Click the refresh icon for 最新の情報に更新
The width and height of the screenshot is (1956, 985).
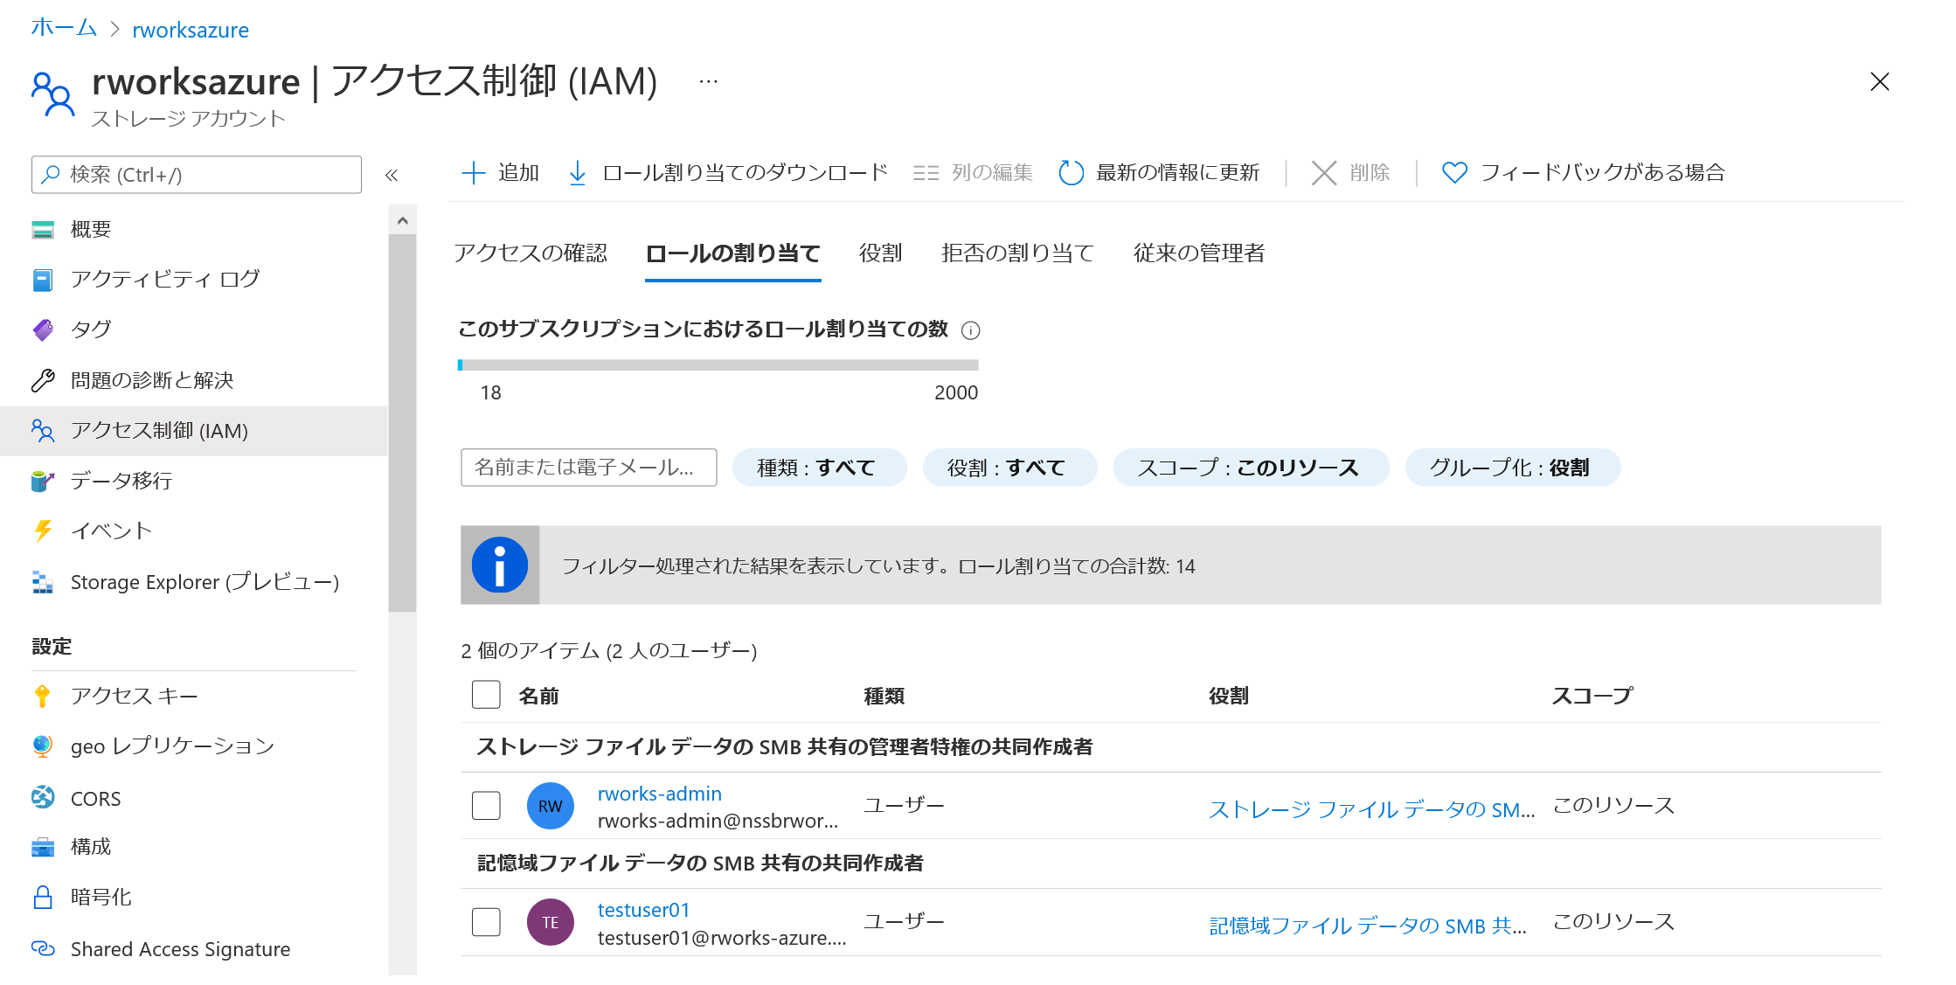click(1072, 173)
